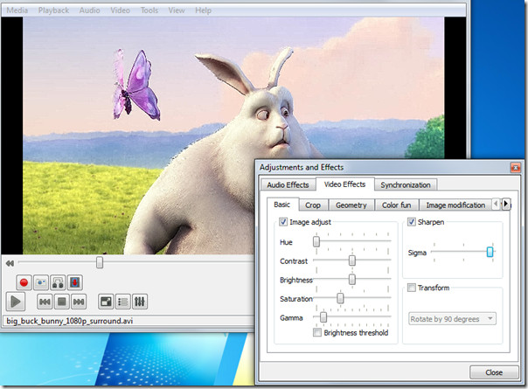Click the frame-by-frame button
Viewport: 528px width, 389px height.
click(75, 282)
